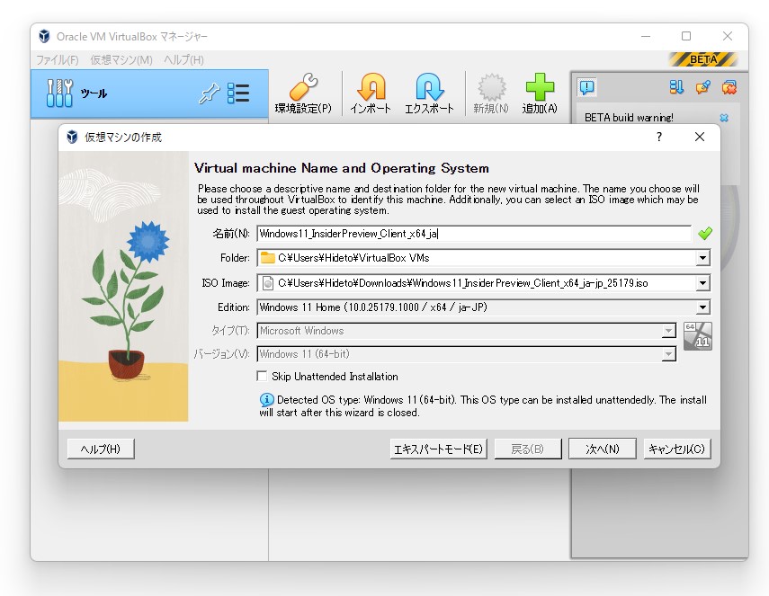This screenshot has width=769, height=596.
Task: Click the green checkmark beside name field
Action: [x=705, y=234]
